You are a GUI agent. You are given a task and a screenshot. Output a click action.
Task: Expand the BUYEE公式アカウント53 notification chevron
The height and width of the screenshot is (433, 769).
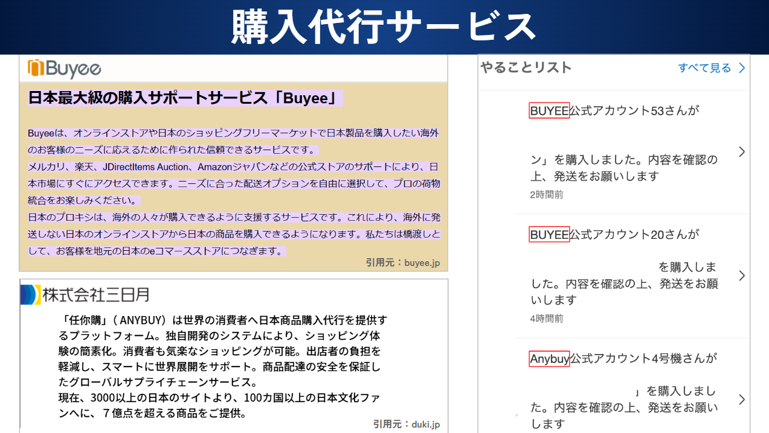click(742, 152)
